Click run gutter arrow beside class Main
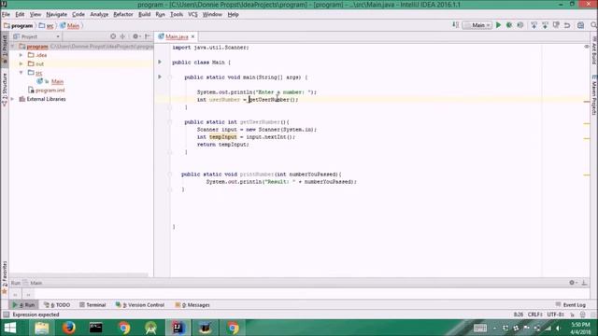Screen dimensions: 598x336 [x=160, y=62]
